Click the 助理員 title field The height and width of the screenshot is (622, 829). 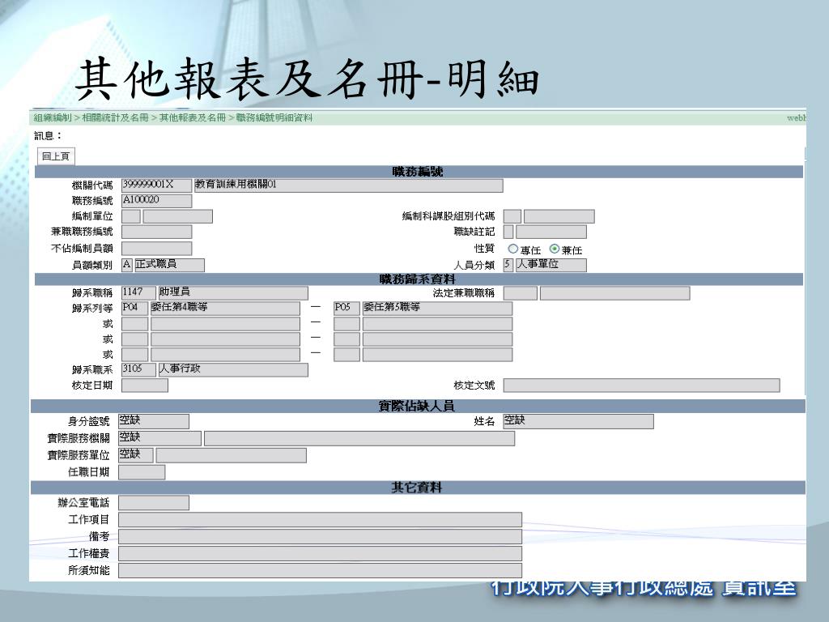[233, 293]
